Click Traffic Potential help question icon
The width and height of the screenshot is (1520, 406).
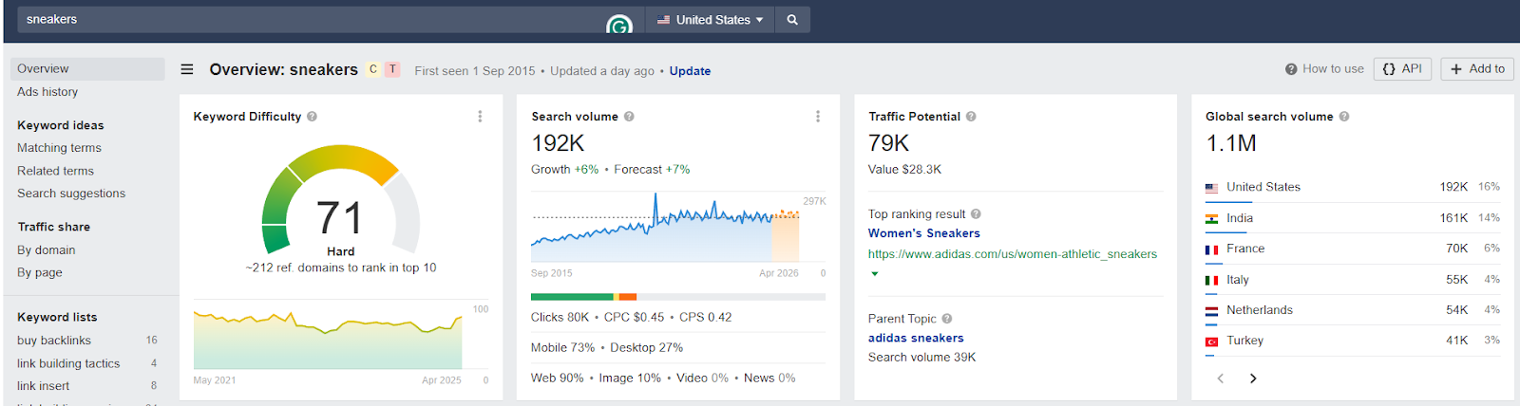pos(971,117)
